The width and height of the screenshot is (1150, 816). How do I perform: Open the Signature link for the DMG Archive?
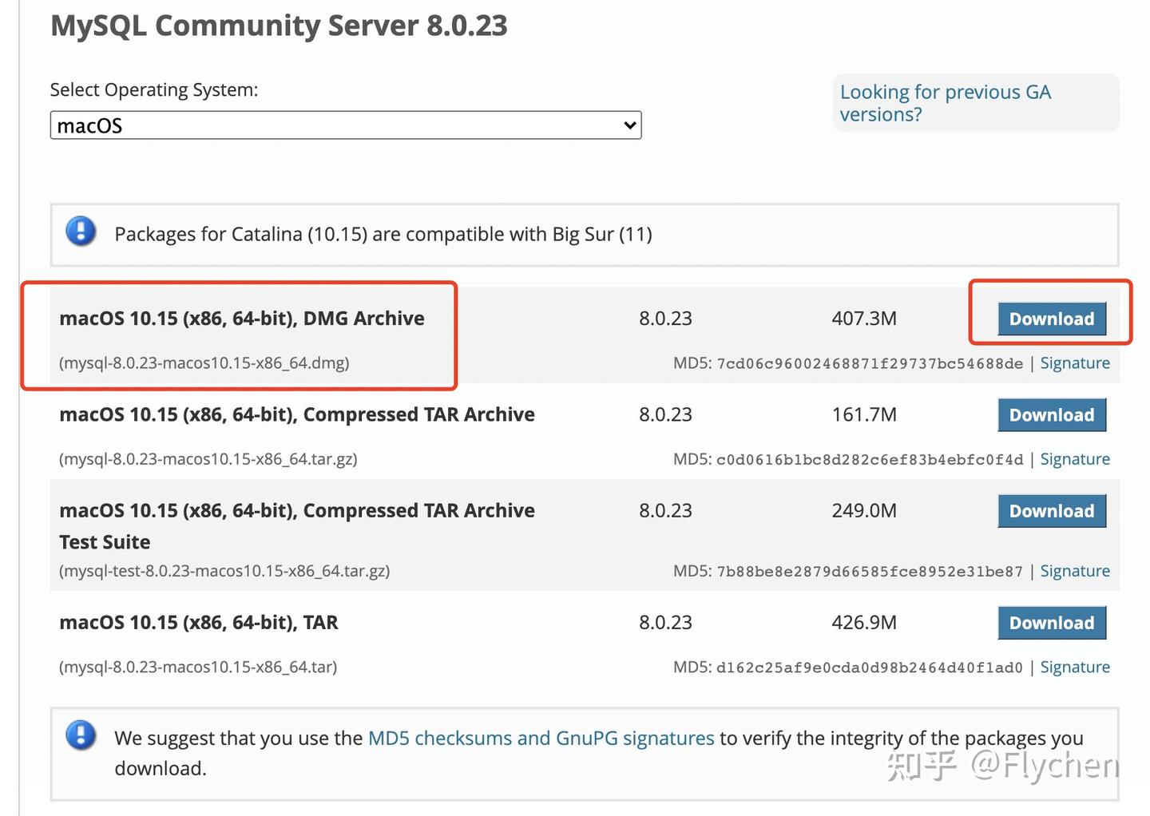click(1074, 363)
